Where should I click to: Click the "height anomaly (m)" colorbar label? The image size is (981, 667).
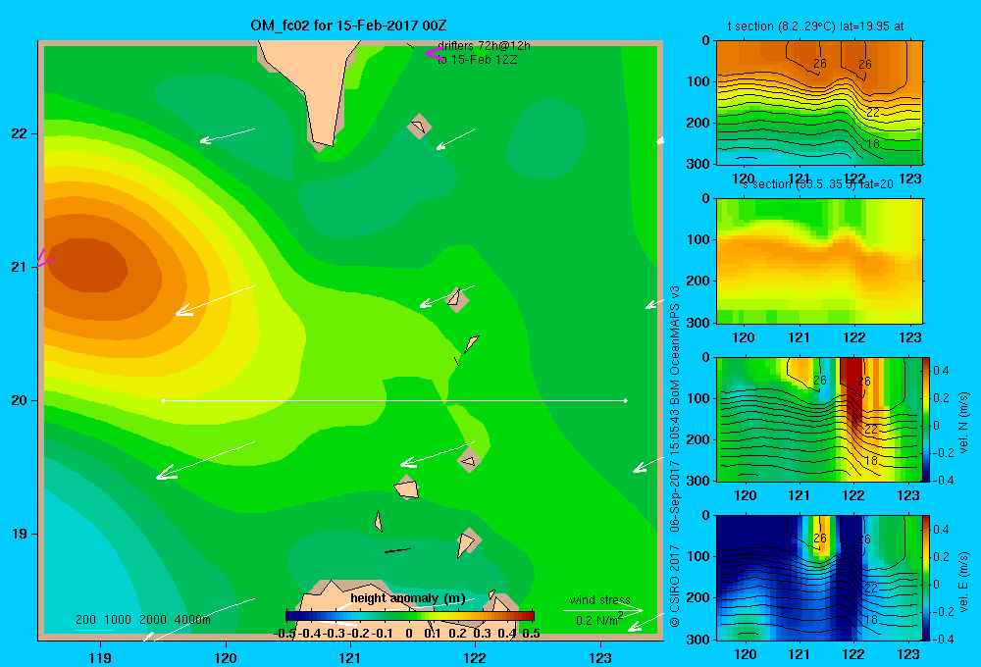408,598
